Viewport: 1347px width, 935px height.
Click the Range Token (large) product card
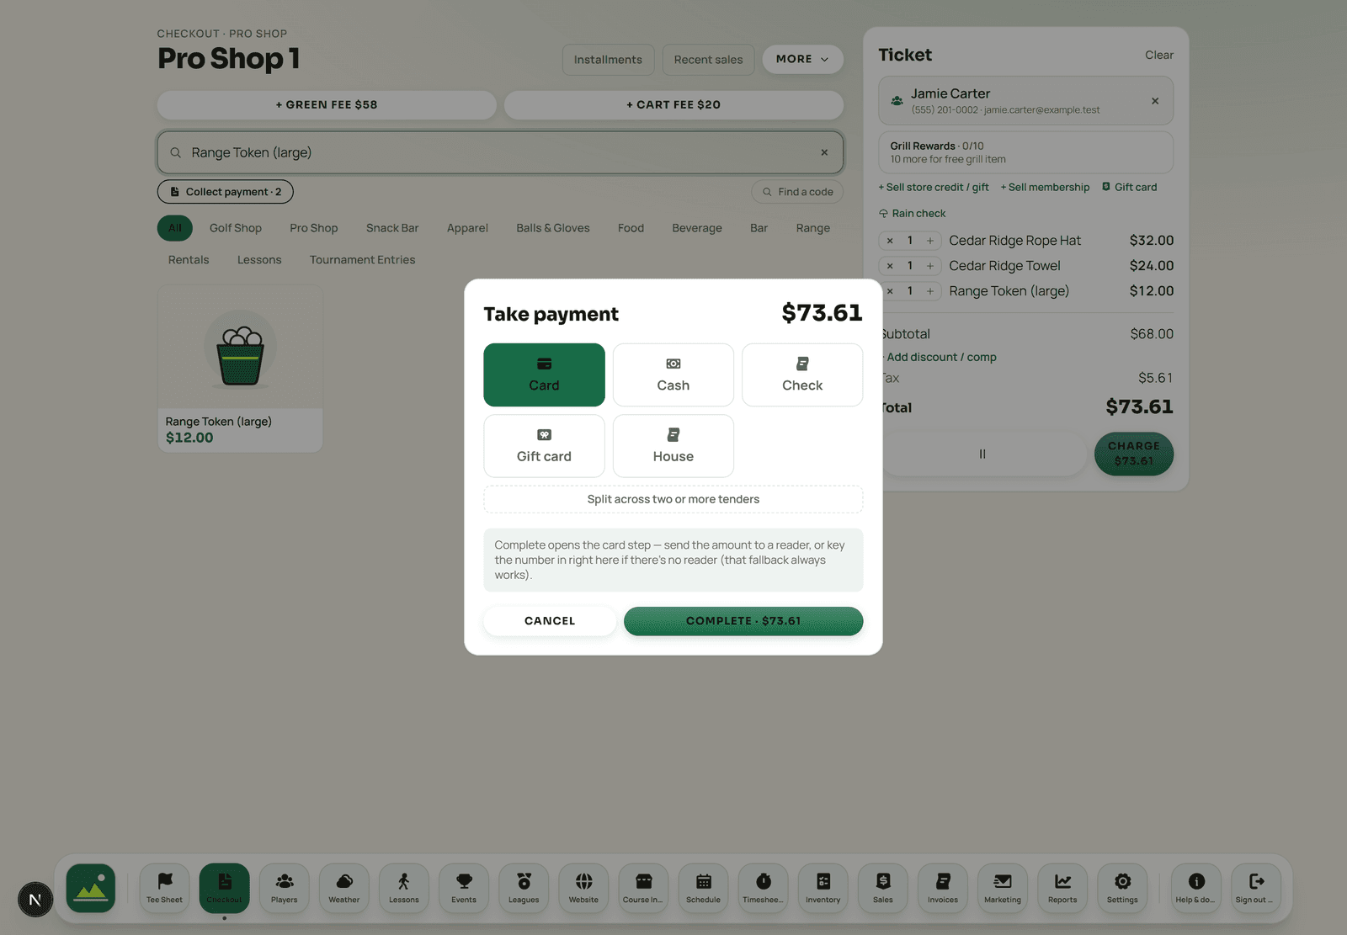(240, 369)
